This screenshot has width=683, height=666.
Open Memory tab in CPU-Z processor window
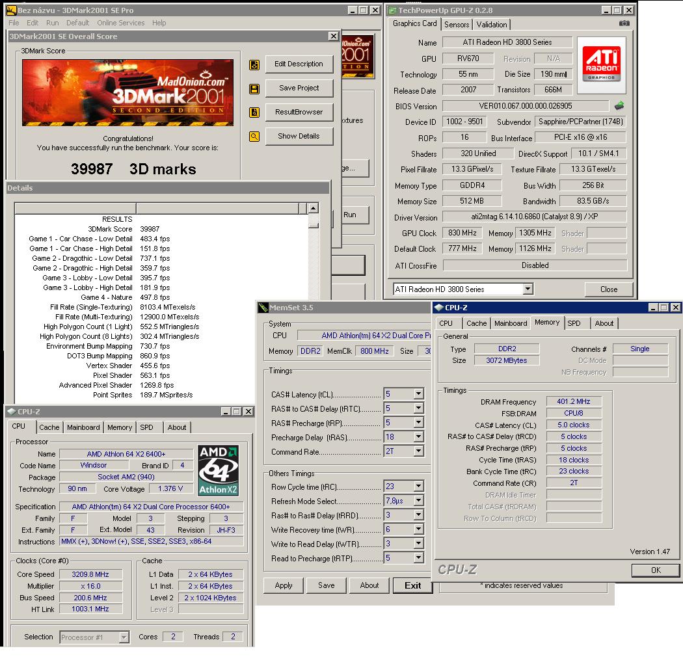pos(119,427)
